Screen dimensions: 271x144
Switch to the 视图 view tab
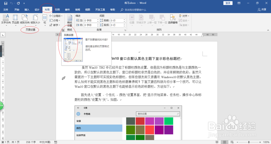[x=88, y=10]
